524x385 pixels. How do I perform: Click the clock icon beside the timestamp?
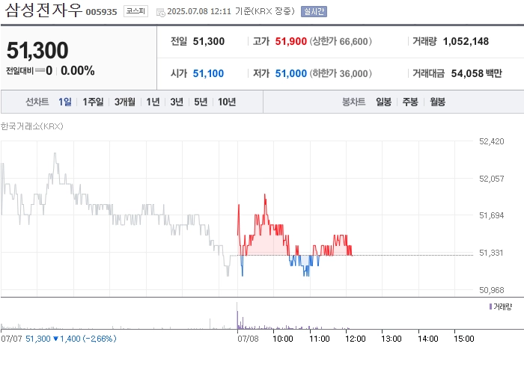[161, 13]
